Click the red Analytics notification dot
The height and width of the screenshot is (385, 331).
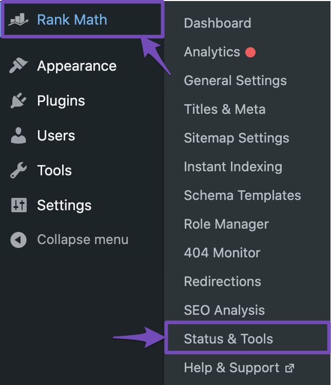250,52
